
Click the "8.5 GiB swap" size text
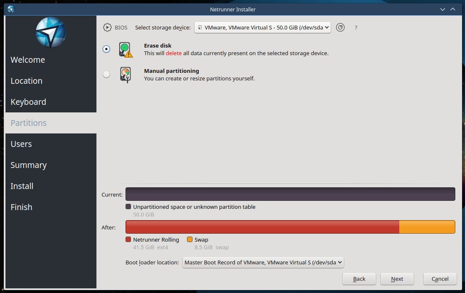pyautogui.click(x=212, y=248)
